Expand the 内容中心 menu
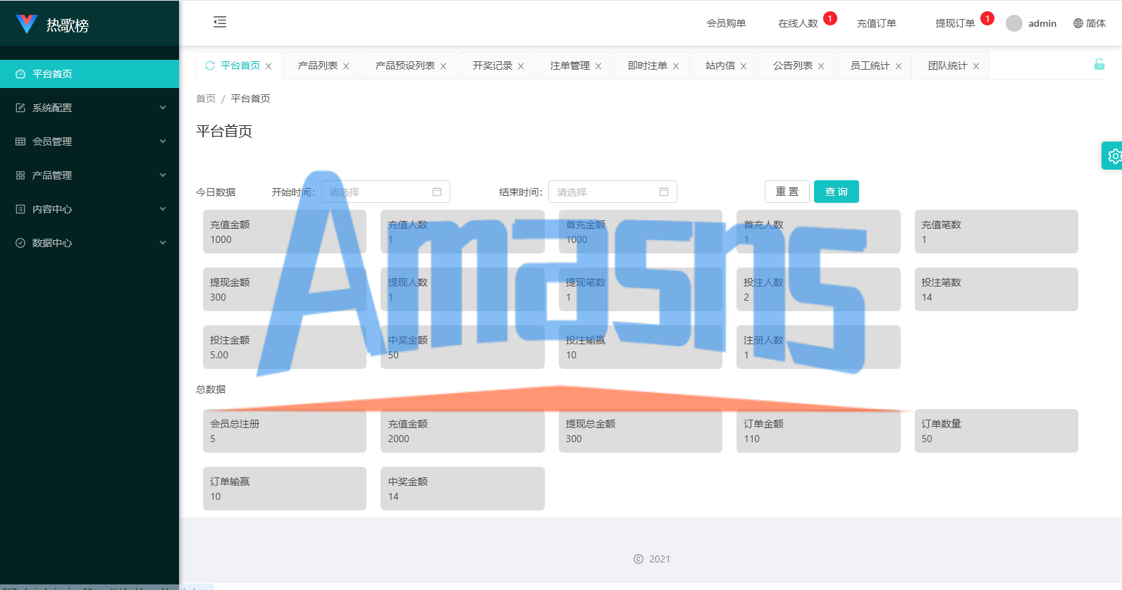 click(x=90, y=209)
